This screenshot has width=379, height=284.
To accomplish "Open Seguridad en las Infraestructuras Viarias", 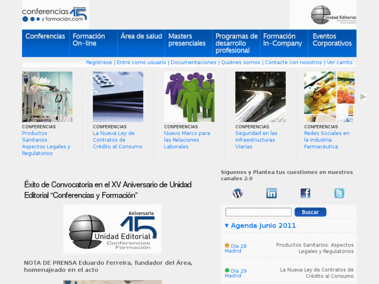I will click(x=256, y=140).
